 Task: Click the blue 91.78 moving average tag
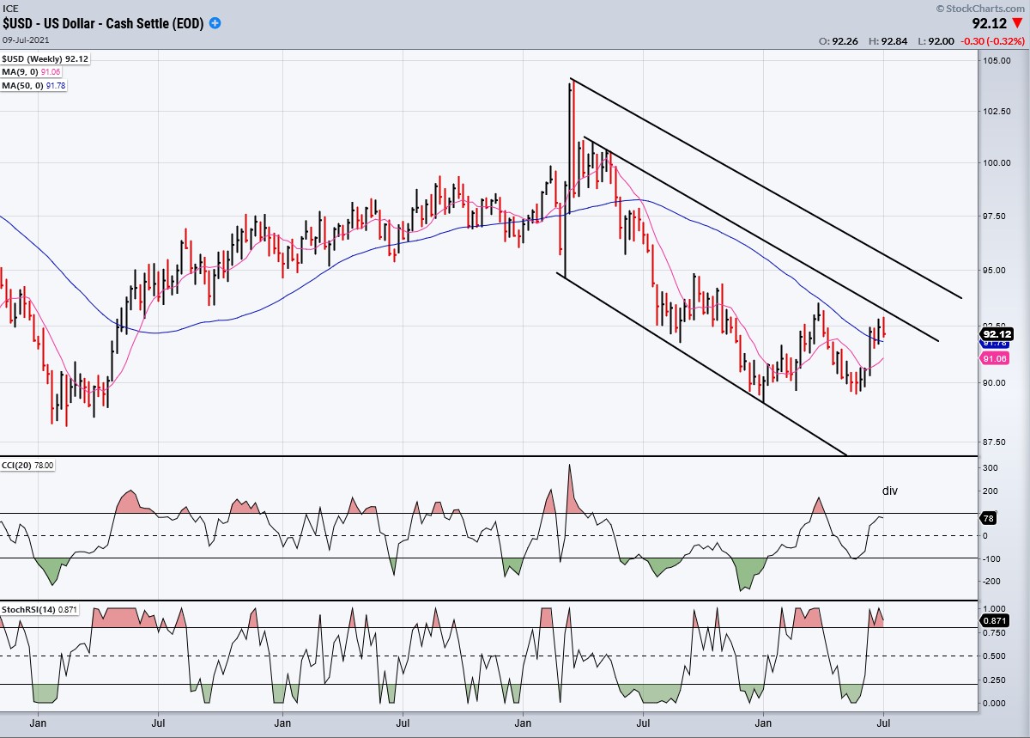tap(994, 343)
